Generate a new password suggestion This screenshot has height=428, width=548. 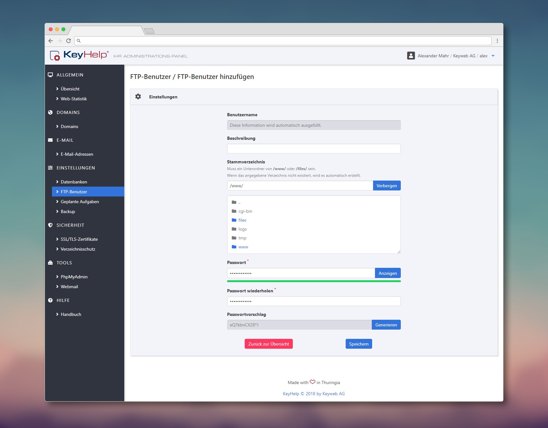[386, 325]
